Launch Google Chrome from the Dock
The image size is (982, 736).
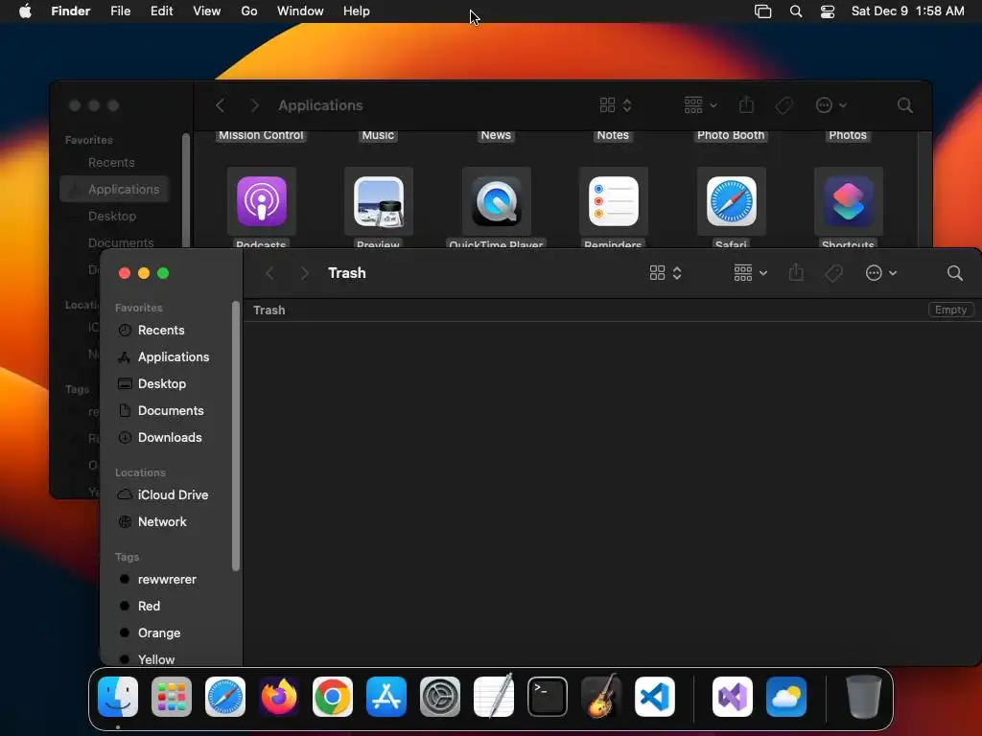(333, 697)
